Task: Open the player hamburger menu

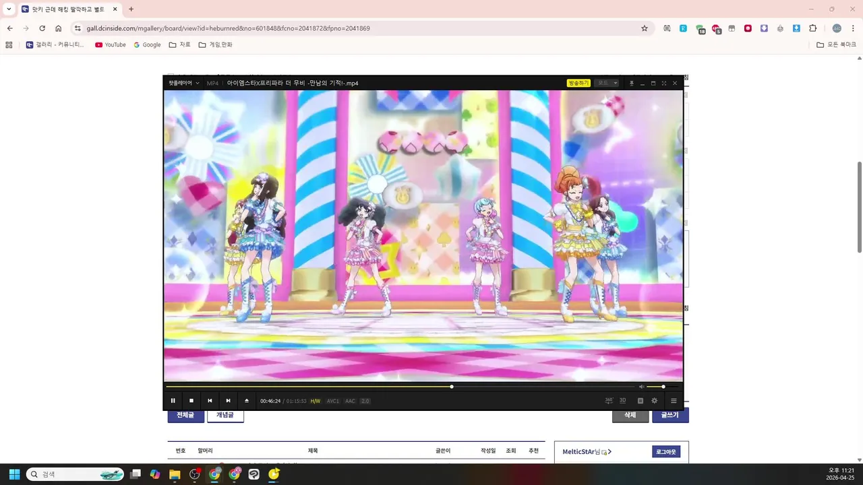Action: [x=674, y=401]
